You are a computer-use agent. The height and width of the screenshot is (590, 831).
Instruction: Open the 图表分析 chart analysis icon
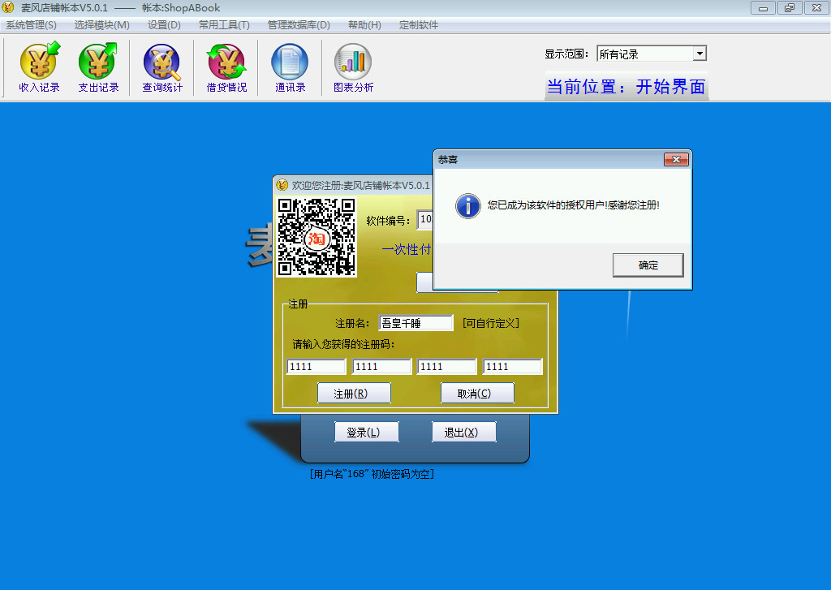tap(353, 67)
